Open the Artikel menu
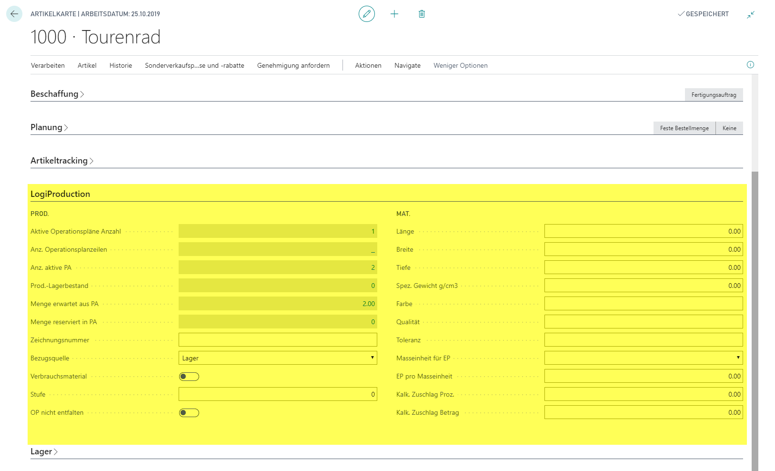The image size is (775, 471). pos(87,65)
